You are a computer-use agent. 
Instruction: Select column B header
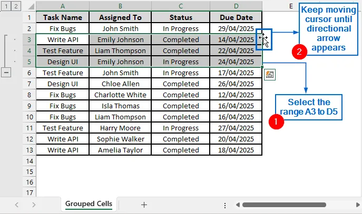pos(120,6)
